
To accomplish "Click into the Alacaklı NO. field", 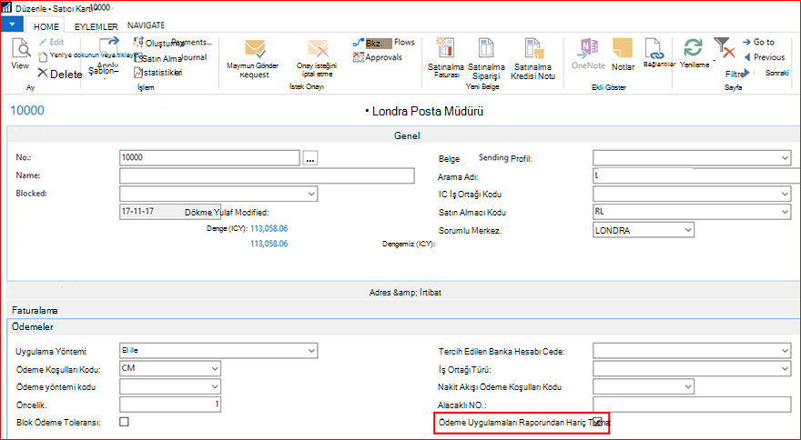I will tap(692, 405).
